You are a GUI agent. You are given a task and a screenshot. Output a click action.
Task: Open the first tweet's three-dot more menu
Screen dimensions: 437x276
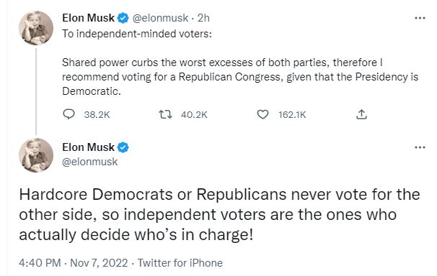420,18
